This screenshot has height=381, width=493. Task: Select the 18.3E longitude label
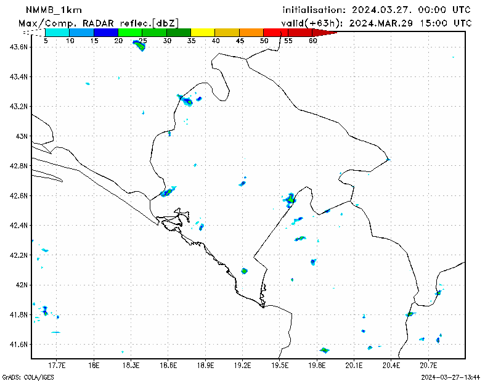pyautogui.click(x=131, y=366)
